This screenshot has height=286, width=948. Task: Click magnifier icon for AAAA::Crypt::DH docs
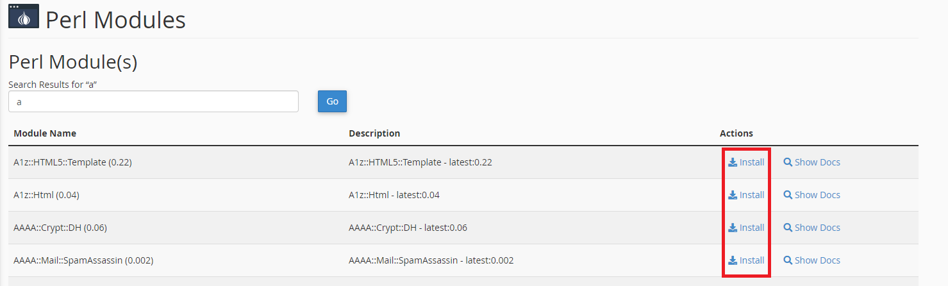(x=788, y=228)
